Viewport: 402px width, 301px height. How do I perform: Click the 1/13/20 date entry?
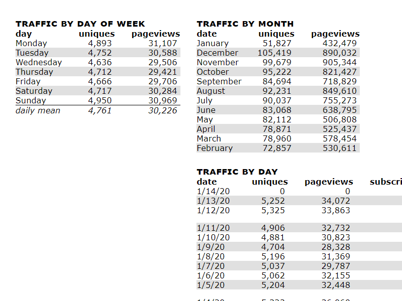213,201
